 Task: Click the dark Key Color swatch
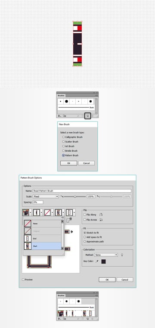pos(103,261)
